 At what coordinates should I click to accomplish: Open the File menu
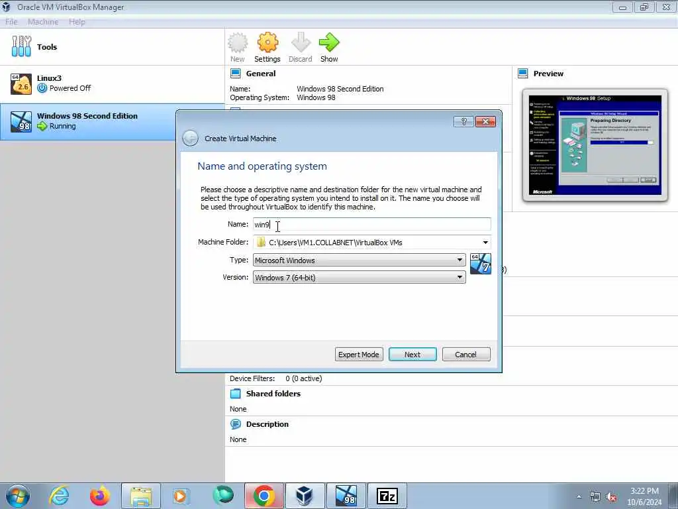coord(11,22)
